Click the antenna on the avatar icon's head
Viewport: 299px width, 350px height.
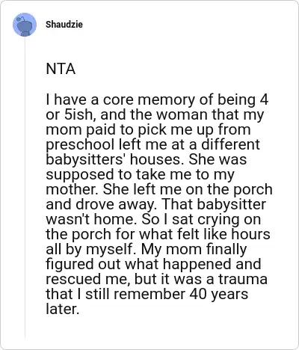coord(22,18)
